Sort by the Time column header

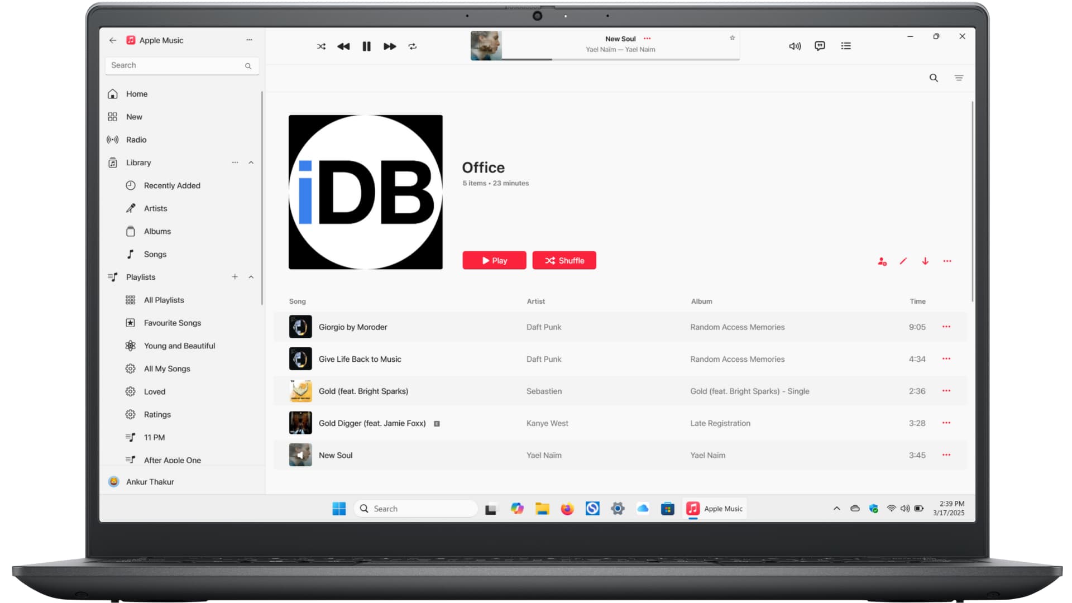917,301
